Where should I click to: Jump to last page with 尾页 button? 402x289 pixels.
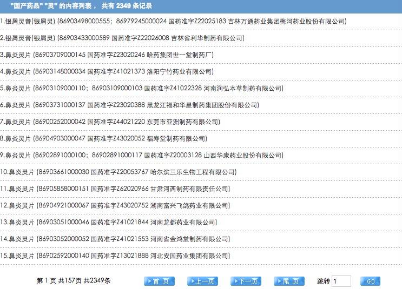289,281
